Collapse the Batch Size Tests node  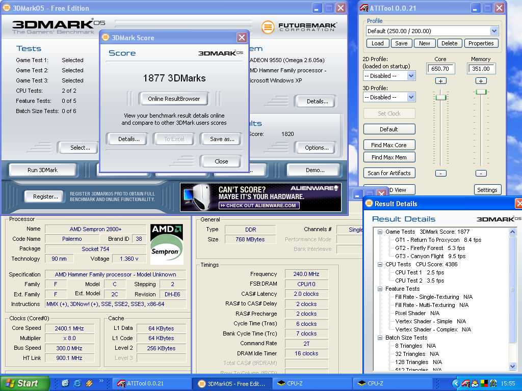tap(380, 338)
